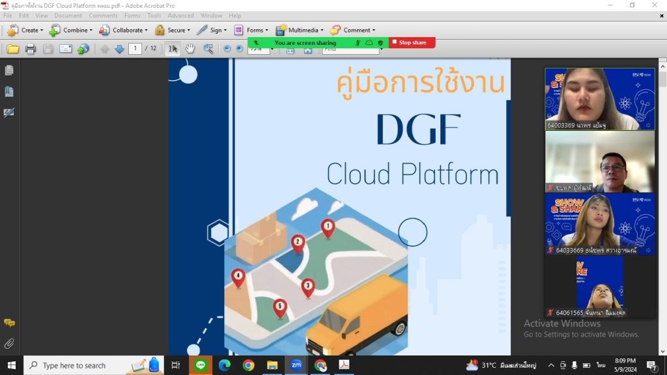Open the File menu
The height and width of the screenshot is (375, 667).
[x=8, y=16]
